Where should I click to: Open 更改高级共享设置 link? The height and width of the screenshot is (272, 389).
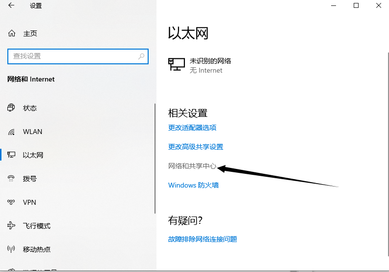(x=196, y=147)
